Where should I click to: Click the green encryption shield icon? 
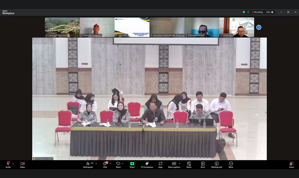[244, 12]
